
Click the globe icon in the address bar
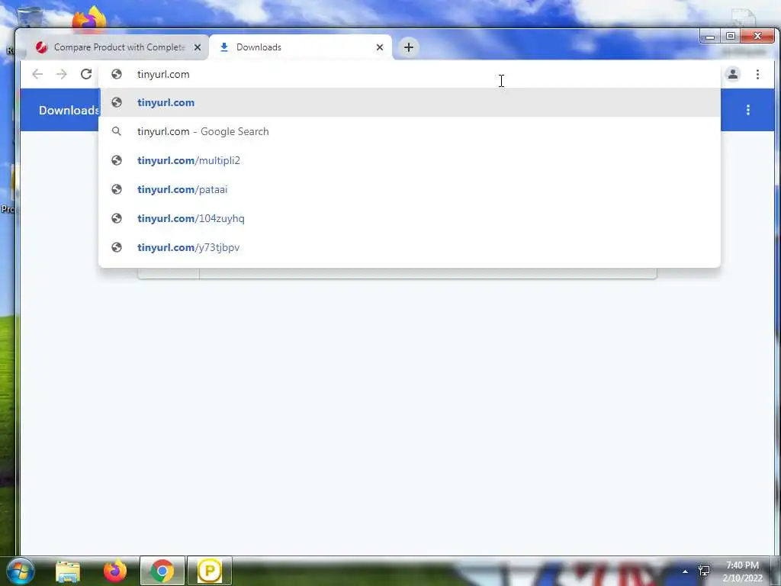(x=117, y=74)
